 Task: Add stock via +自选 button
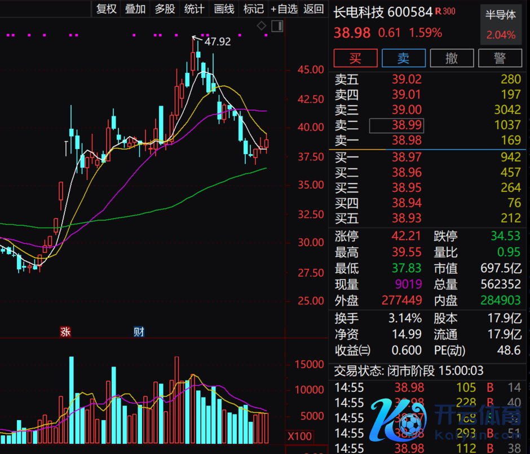tap(284, 8)
